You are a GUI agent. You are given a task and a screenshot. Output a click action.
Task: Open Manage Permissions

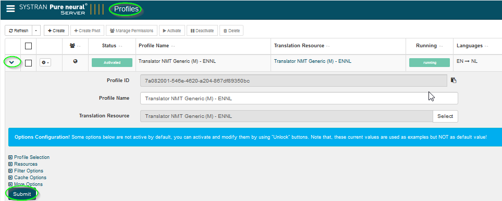click(x=131, y=31)
